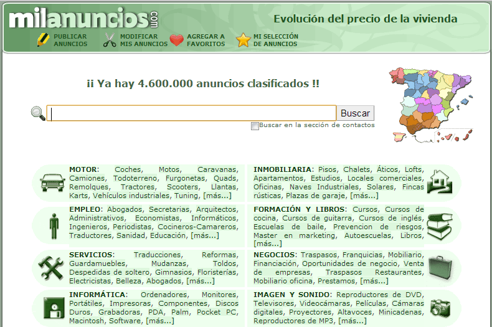Screen dimensions: 492x327
Task: Open the Cocineros-Camareros link
Action: click(197, 227)
